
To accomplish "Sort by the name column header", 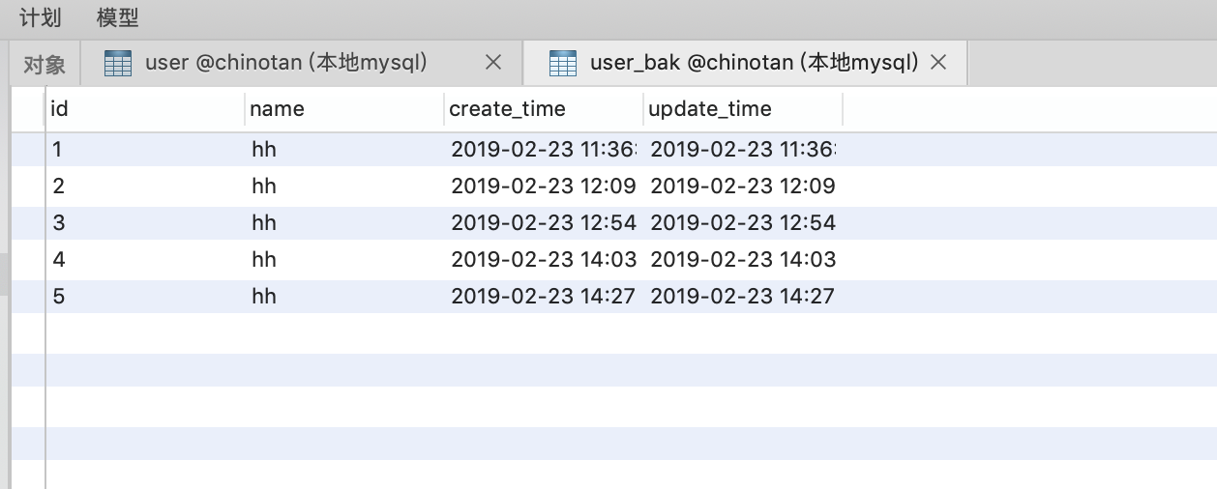I will (344, 109).
